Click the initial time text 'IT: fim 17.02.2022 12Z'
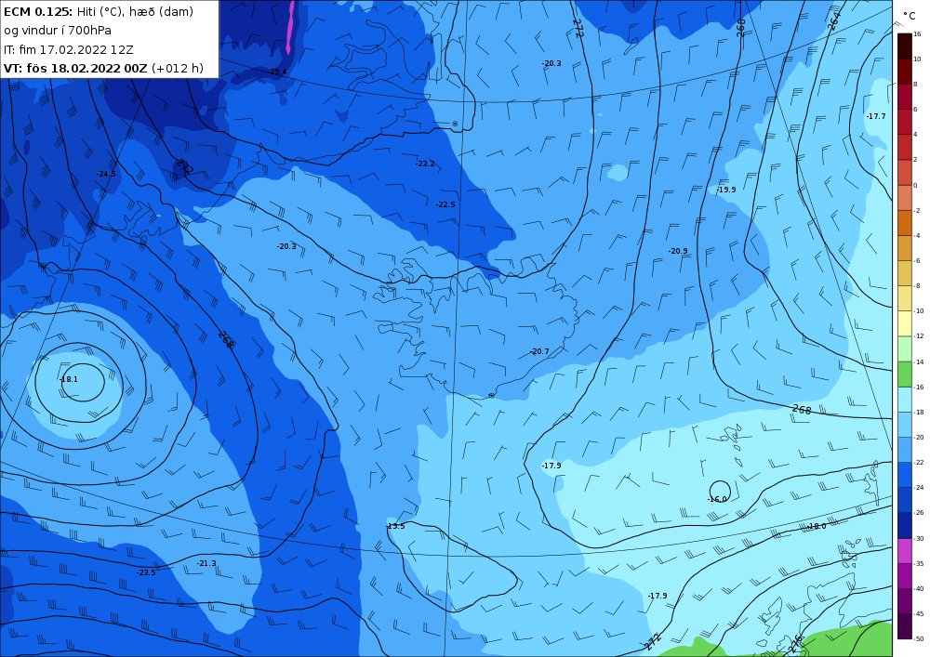930x657 pixels. (x=68, y=50)
